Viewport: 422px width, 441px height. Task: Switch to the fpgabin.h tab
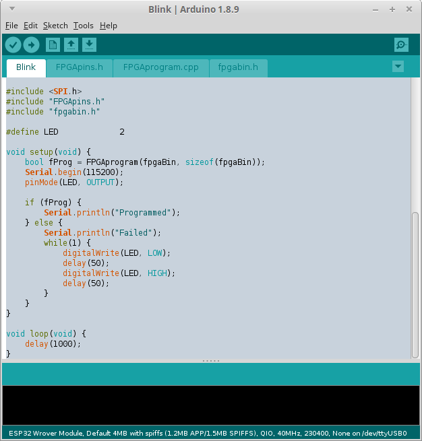pos(238,67)
